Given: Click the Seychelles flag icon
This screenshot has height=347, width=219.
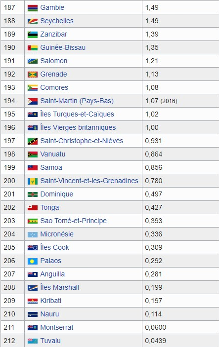Looking at the screenshot, I should point(32,21).
